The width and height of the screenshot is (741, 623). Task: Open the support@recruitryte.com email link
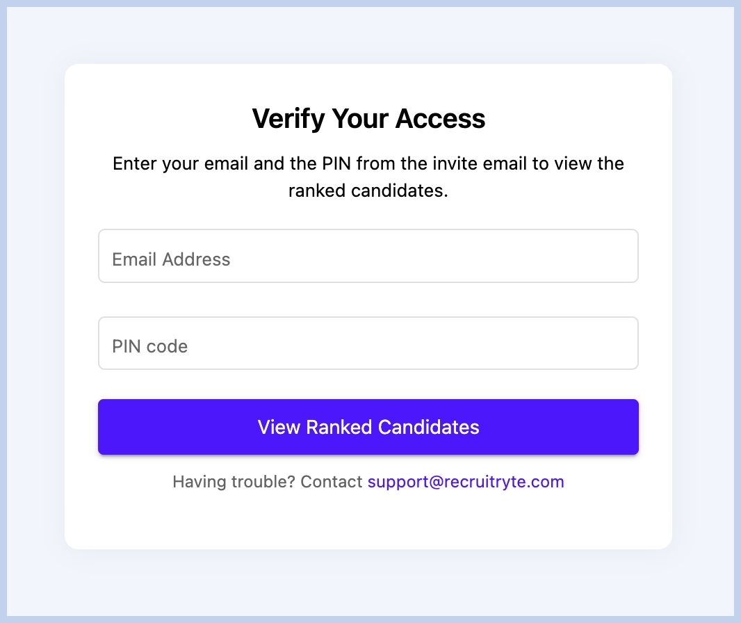(466, 482)
